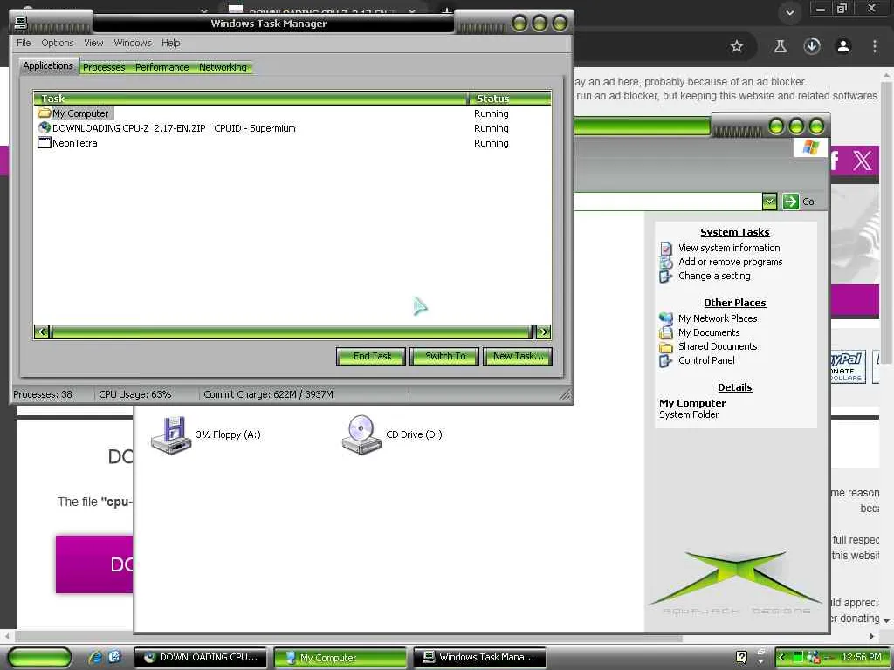
Task: Click End Task button
Action: 371,356
